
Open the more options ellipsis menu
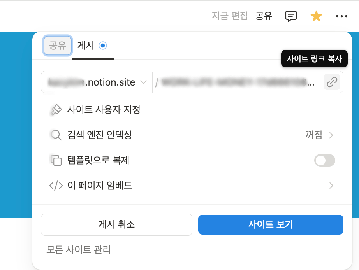(x=342, y=16)
